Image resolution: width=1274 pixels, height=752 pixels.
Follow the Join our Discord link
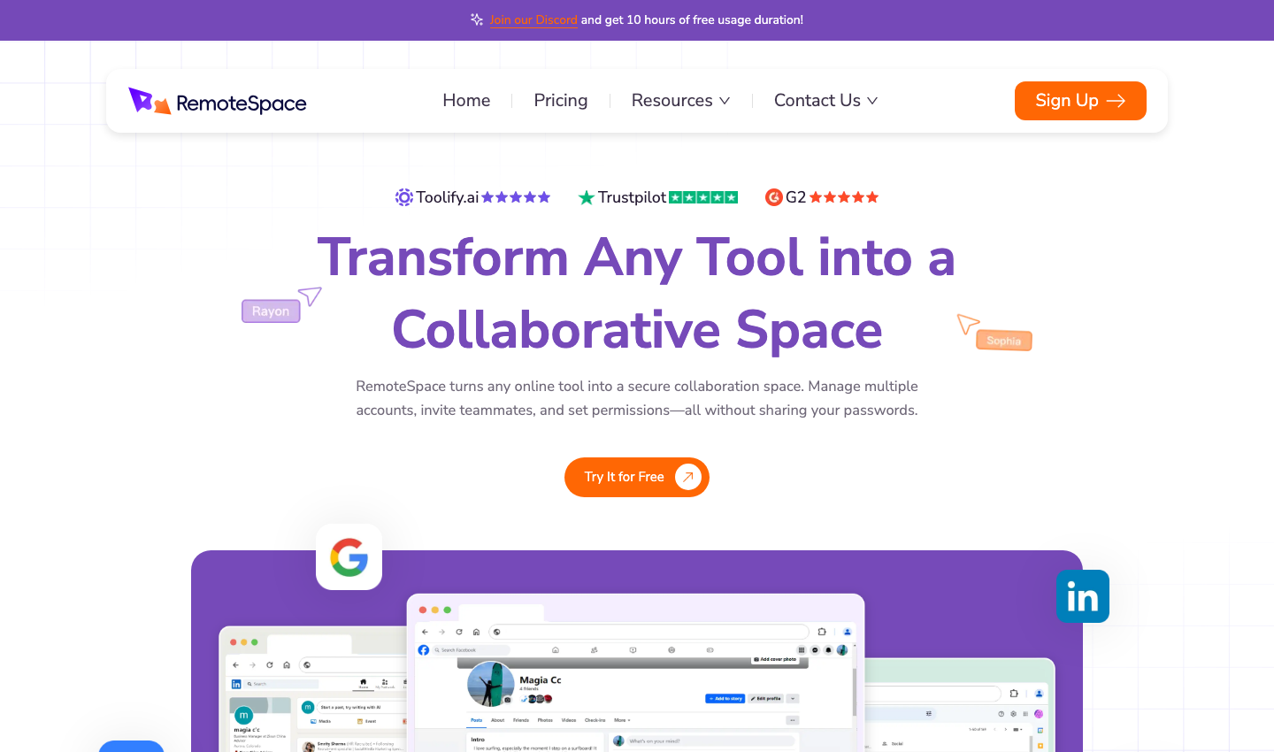click(x=533, y=19)
